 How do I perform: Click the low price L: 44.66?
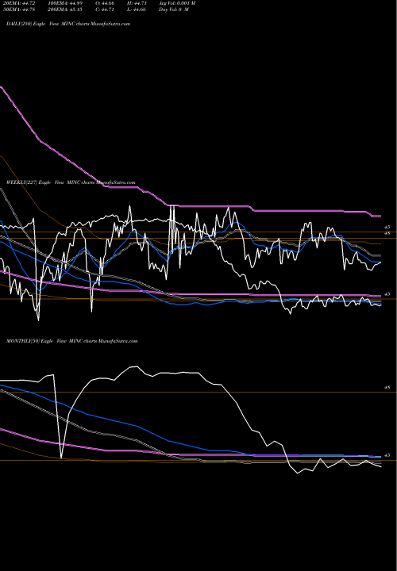(x=138, y=10)
